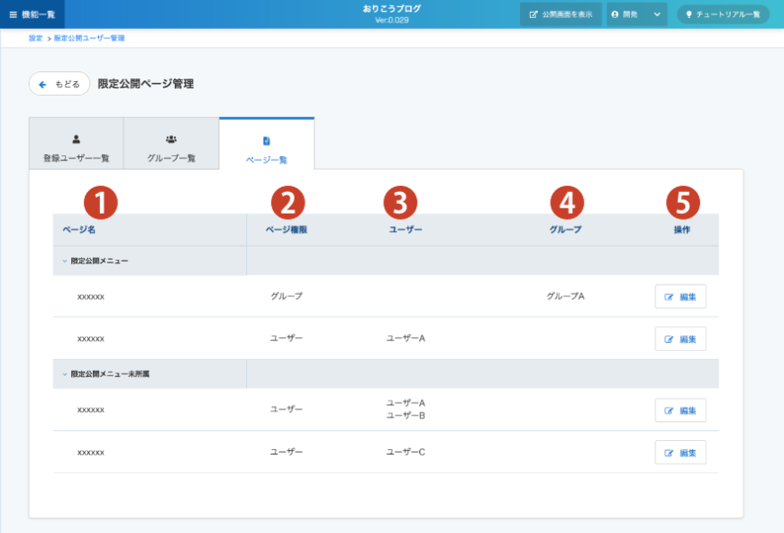Click the red number 4 marker
The height and width of the screenshot is (533, 784).
click(x=566, y=203)
